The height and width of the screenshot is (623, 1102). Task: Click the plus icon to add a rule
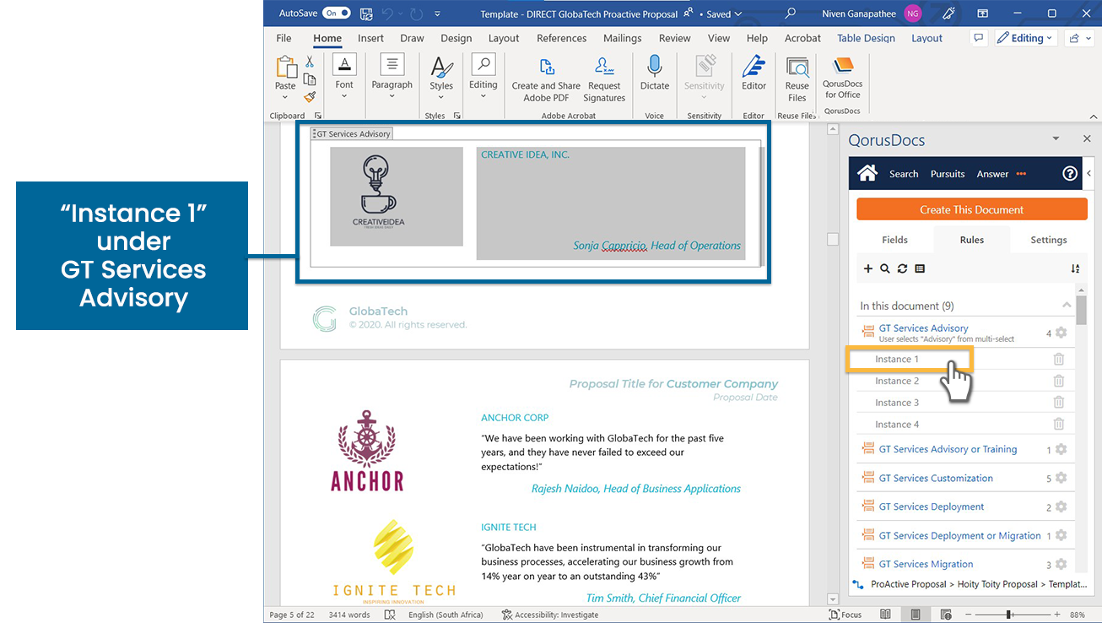click(x=868, y=268)
